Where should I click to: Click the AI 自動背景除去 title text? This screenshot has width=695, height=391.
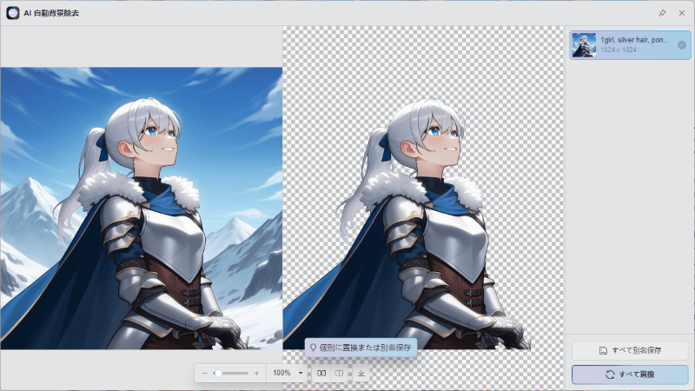[56, 13]
